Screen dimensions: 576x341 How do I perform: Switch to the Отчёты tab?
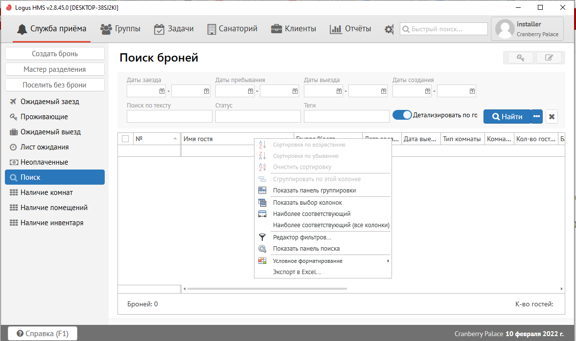[x=350, y=29]
